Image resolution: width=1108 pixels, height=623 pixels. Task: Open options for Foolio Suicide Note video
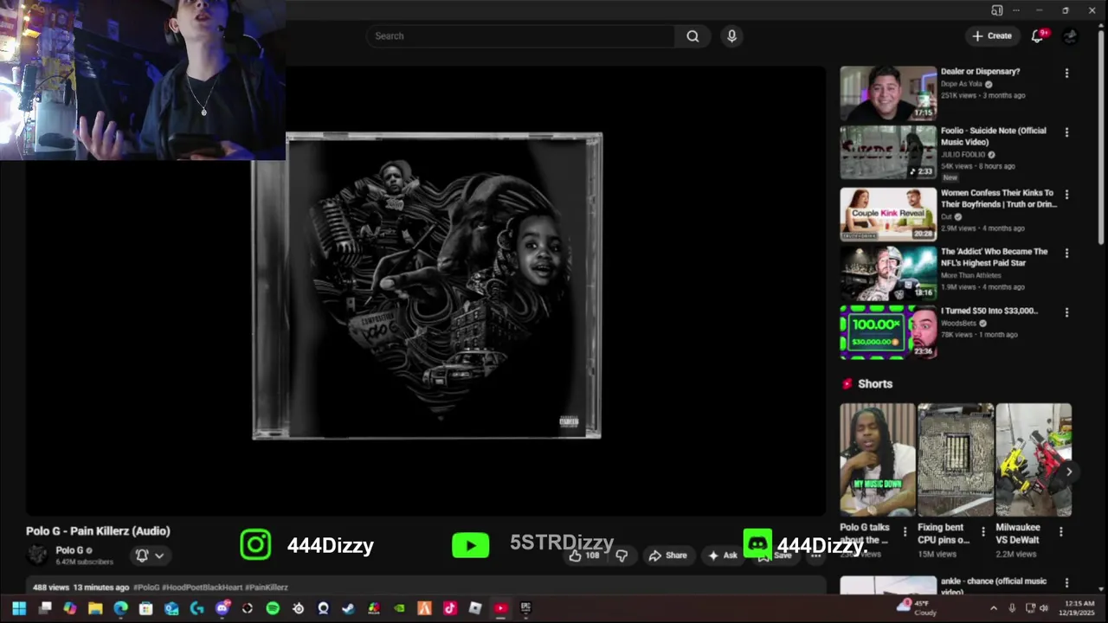click(x=1066, y=132)
